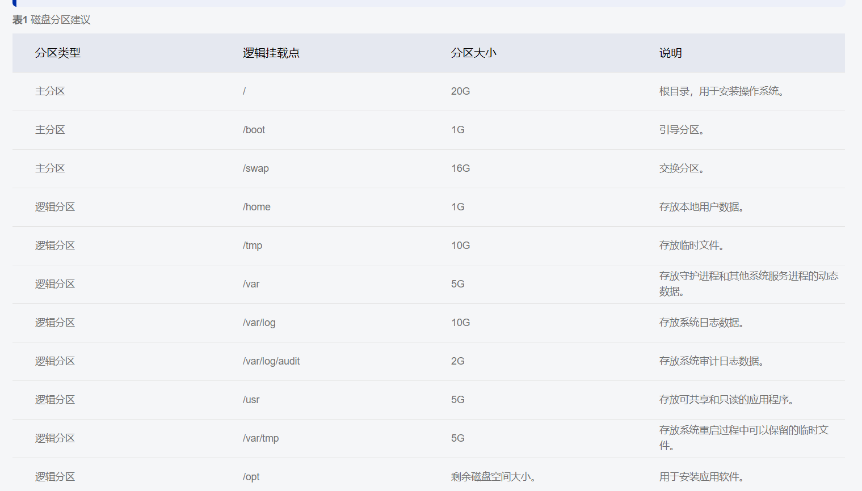Click the '2G' size cell
The height and width of the screenshot is (491, 862).
(x=458, y=361)
